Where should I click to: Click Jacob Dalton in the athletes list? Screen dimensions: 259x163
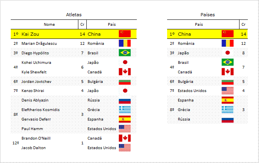click(33, 148)
